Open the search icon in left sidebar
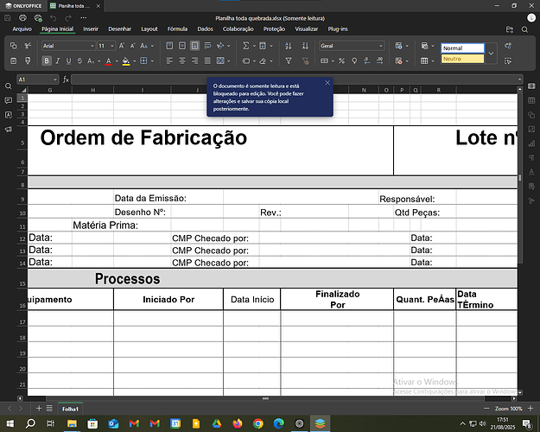The image size is (540, 432). pyautogui.click(x=8, y=86)
